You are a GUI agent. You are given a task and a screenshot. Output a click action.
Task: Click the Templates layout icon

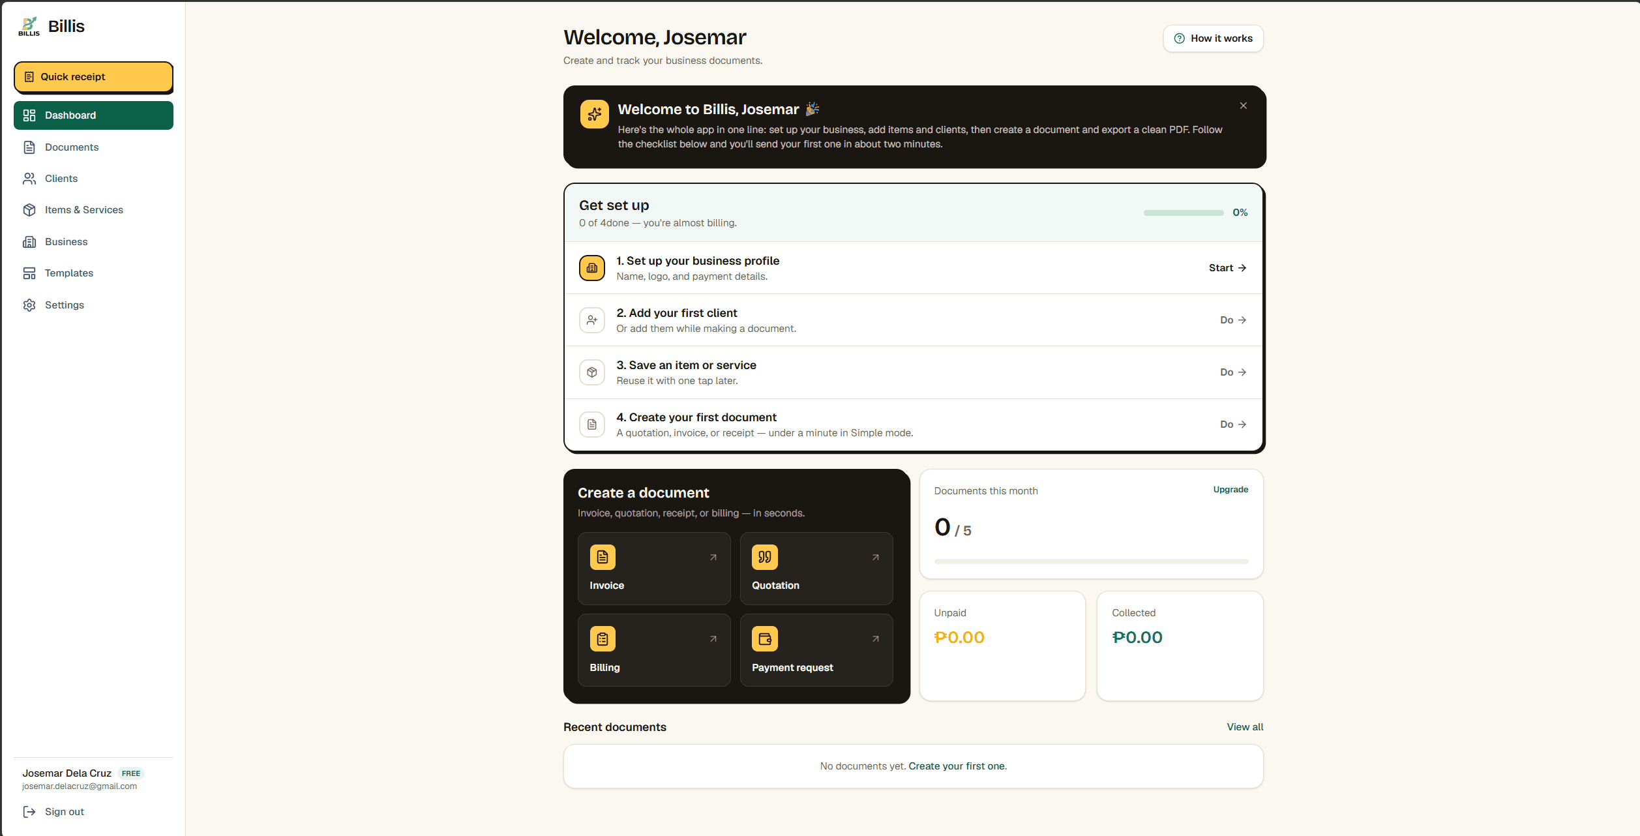(x=29, y=273)
